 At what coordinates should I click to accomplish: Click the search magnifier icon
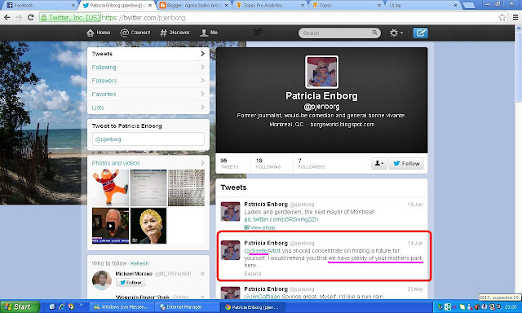click(374, 33)
